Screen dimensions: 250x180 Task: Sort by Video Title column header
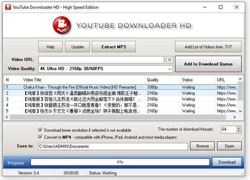tap(83, 80)
